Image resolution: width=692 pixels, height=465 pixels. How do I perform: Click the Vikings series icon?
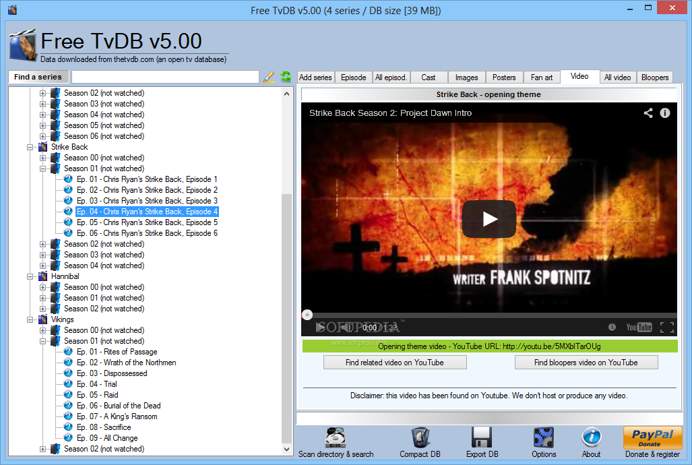point(43,319)
